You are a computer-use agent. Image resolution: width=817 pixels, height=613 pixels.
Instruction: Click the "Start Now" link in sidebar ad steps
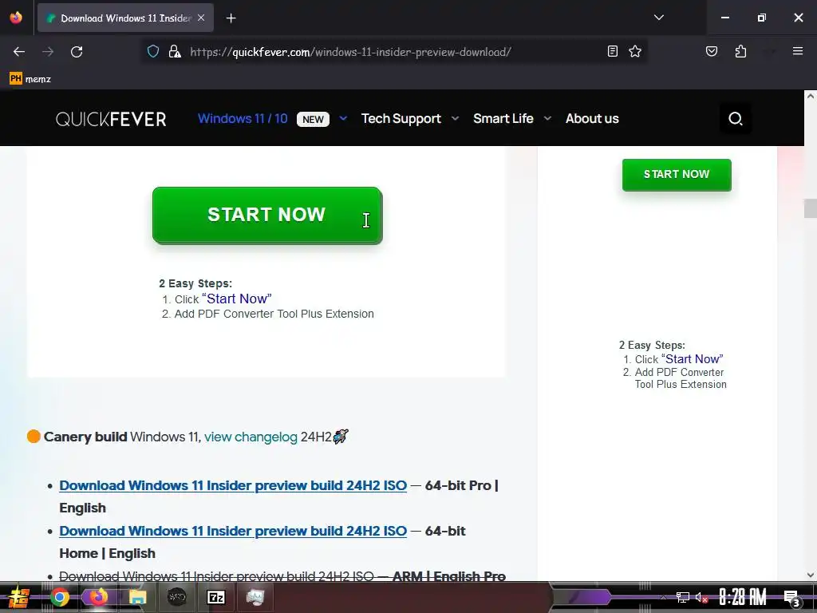click(693, 359)
